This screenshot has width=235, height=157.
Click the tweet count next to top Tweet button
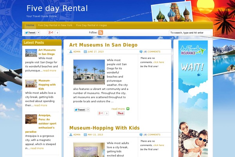click(38, 33)
